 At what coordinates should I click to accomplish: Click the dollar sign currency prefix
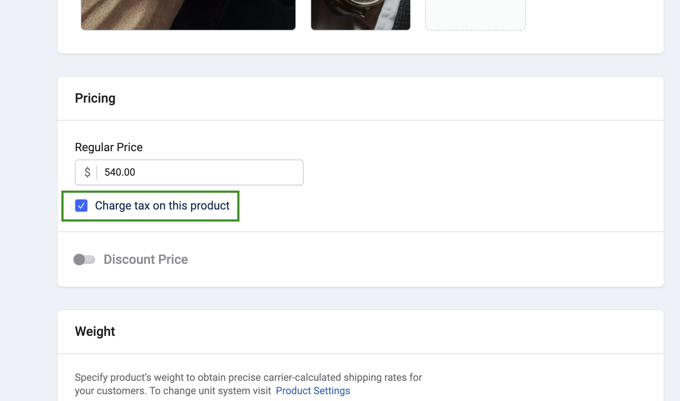pyautogui.click(x=87, y=172)
